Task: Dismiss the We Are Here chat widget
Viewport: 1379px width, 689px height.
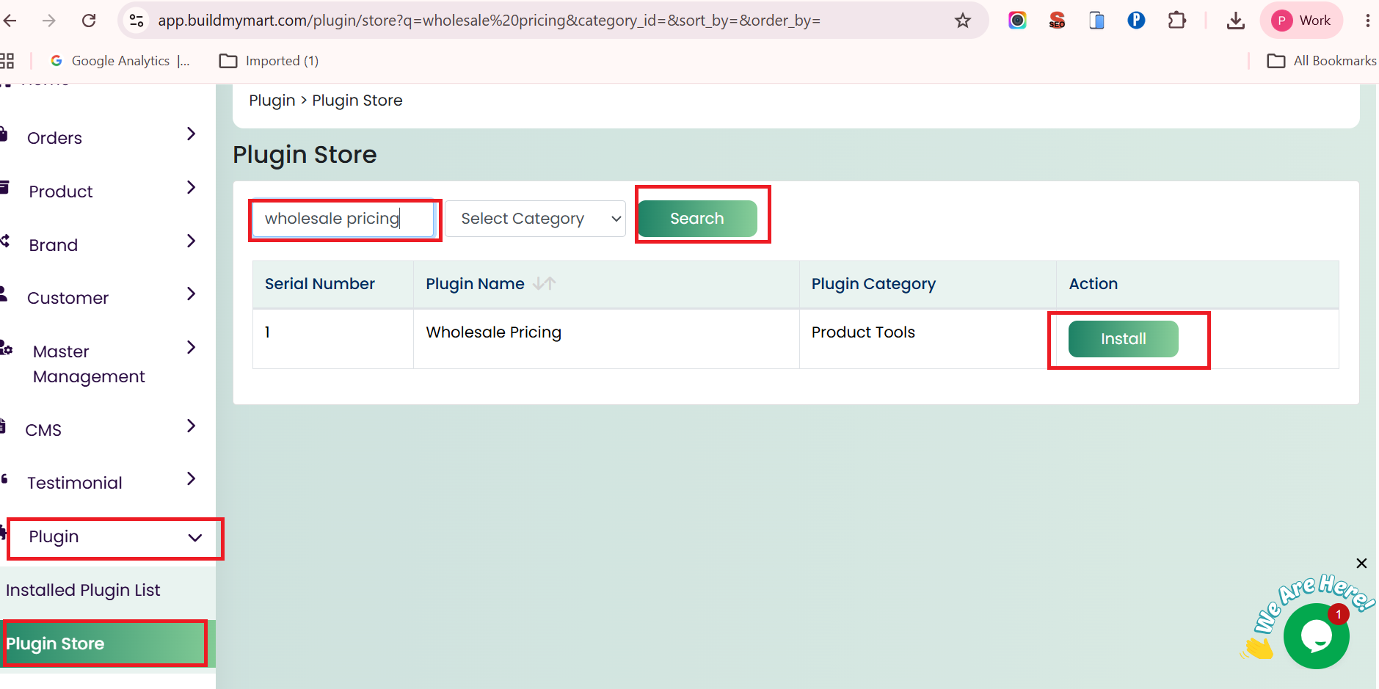Action: tap(1361, 563)
